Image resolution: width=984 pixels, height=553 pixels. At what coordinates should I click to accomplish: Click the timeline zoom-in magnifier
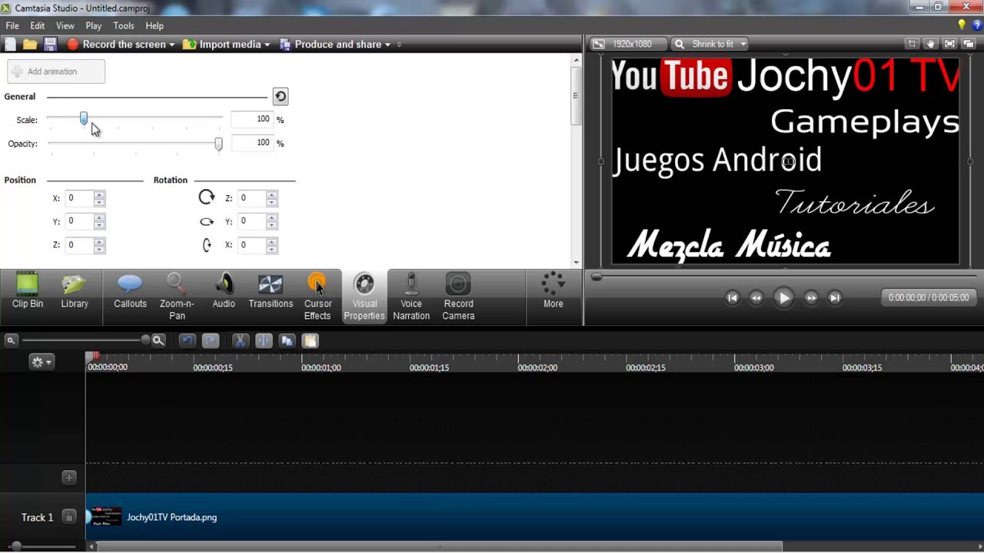[x=158, y=340]
